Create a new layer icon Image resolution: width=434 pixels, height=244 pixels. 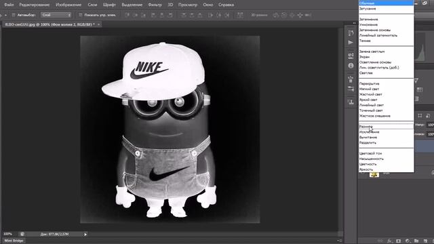pos(425,241)
